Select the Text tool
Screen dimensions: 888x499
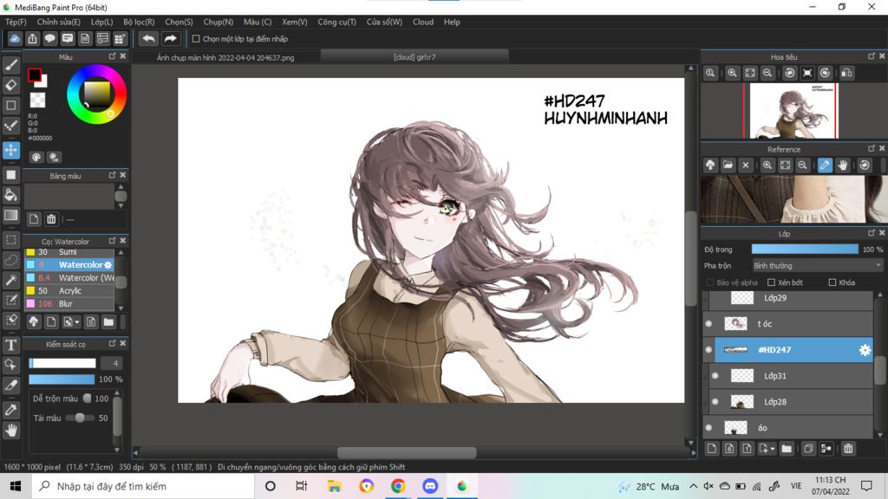[x=10, y=345]
